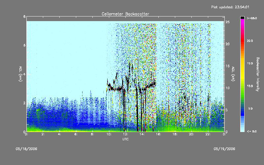Click the start date 05/18/2006 label
The image size is (264, 165).
26,149
